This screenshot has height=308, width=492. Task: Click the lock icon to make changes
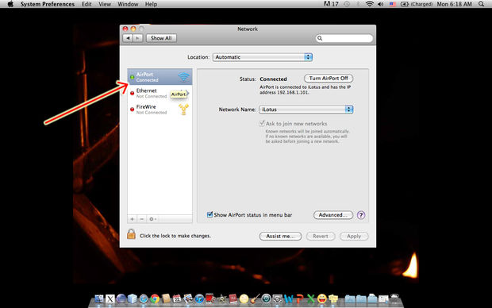pyautogui.click(x=131, y=234)
